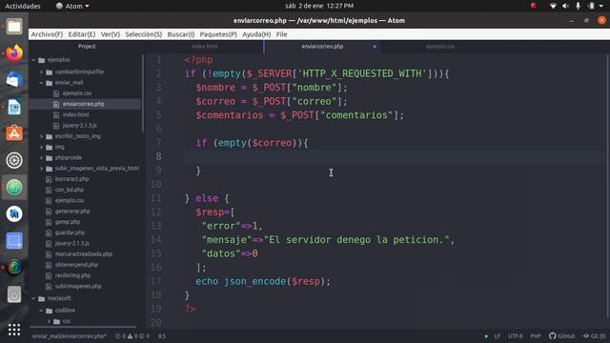Change the LF line ending setting
The height and width of the screenshot is (343, 610).
tap(497, 336)
